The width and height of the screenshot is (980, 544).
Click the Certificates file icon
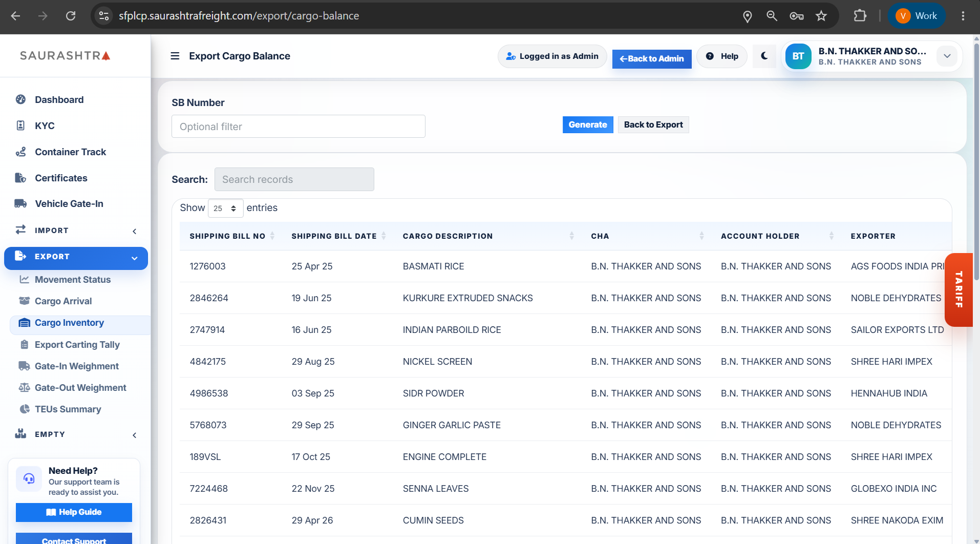click(x=20, y=178)
